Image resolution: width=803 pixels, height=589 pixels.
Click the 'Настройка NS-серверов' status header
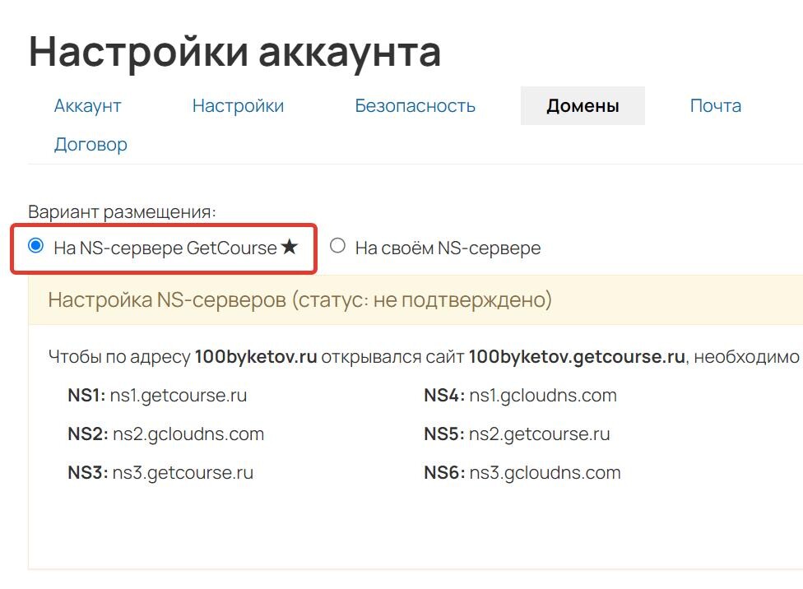click(300, 299)
